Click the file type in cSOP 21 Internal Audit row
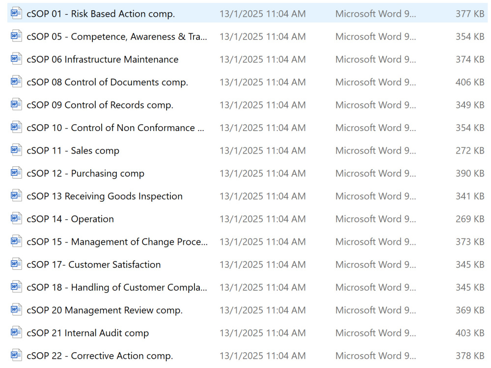Screen dimensions: 491x368 tap(376, 334)
